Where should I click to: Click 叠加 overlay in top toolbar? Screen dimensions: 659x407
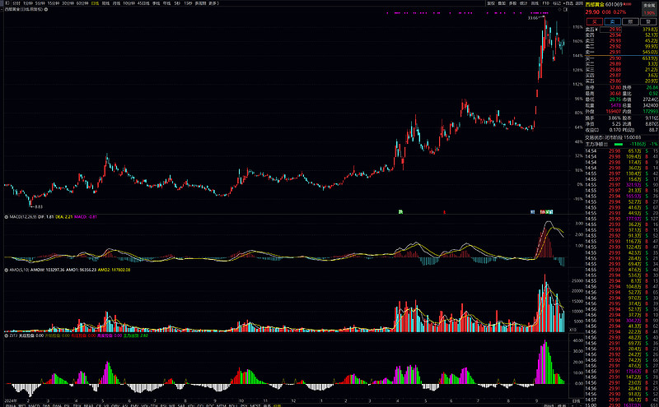[x=502, y=3]
